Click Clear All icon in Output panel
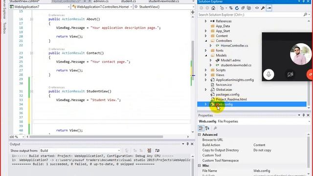The width and height of the screenshot is (313, 176). click(149, 151)
